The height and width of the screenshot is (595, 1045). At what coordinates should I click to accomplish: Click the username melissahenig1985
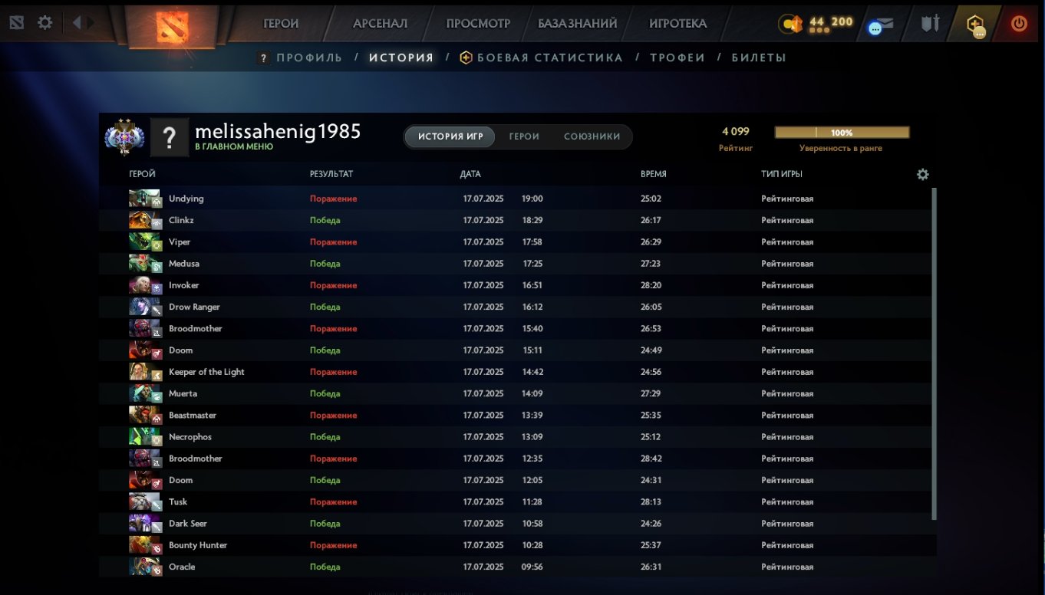[x=278, y=131]
